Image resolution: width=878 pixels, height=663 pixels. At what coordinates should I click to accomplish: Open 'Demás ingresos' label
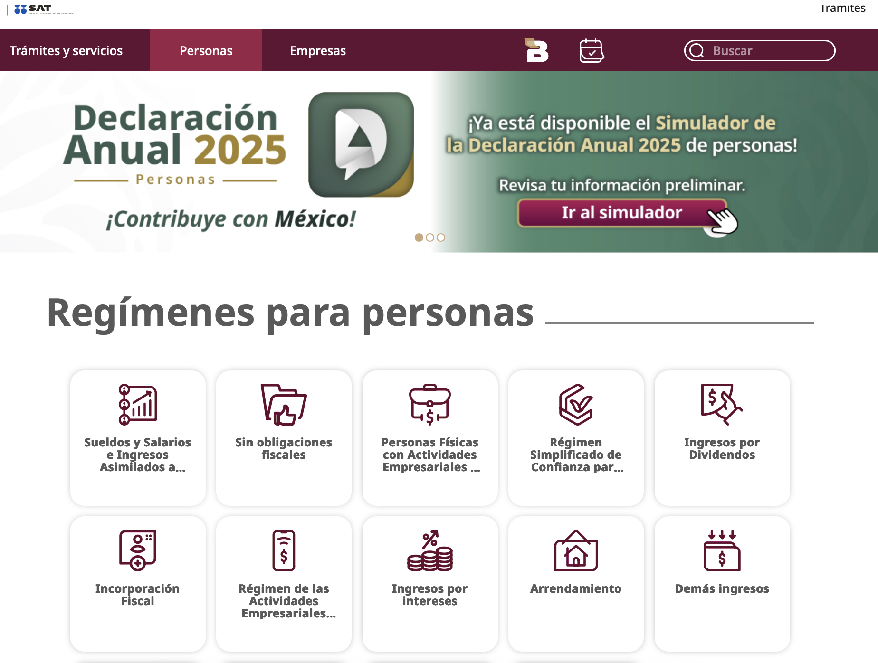[722, 588]
